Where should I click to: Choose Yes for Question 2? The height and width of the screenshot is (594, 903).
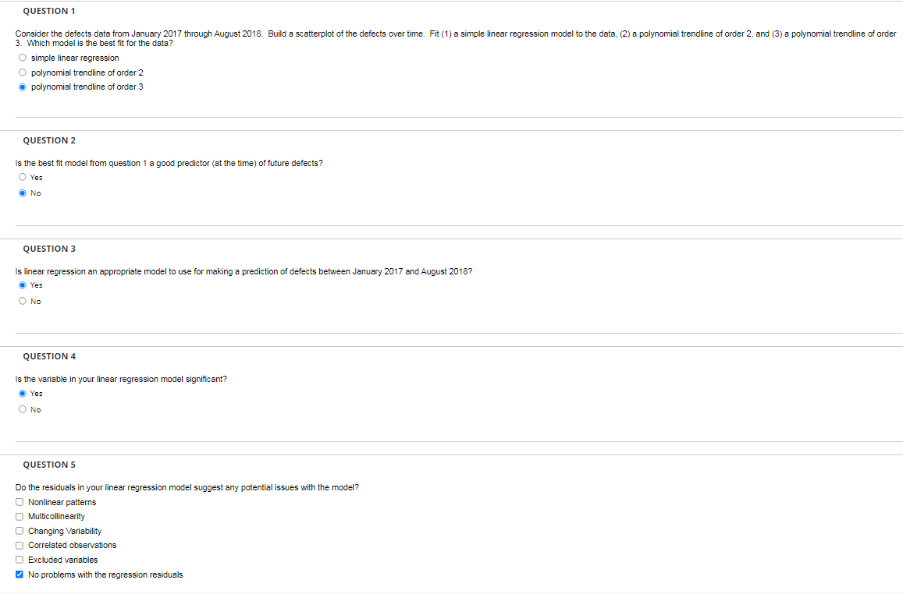click(x=23, y=177)
